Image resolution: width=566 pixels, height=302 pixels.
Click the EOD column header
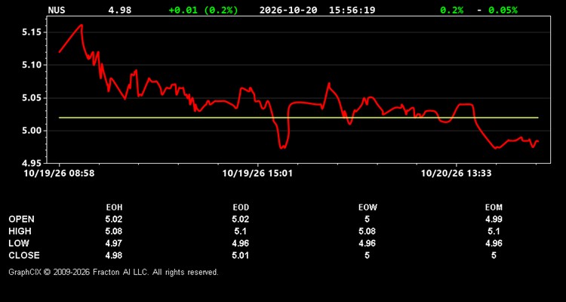(241, 208)
